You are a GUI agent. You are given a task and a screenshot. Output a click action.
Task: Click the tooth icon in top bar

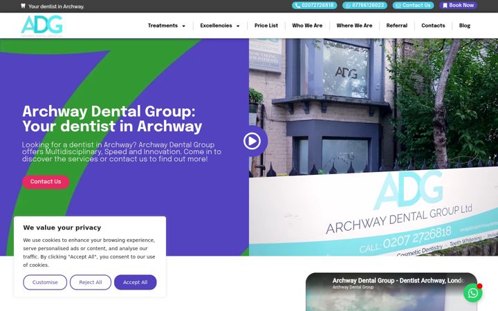(x=24, y=6)
